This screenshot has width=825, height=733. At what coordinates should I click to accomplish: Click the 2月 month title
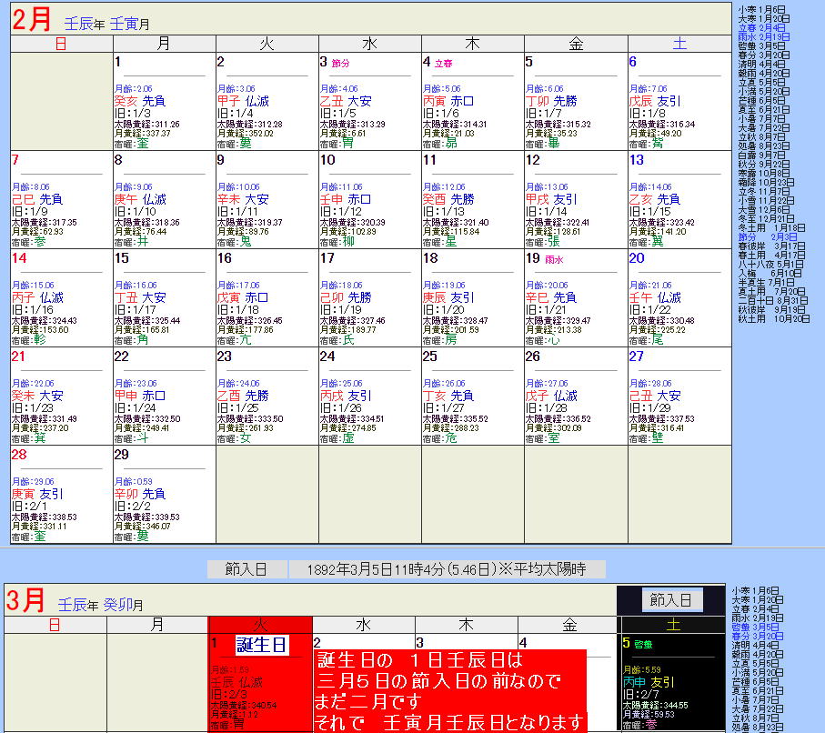pyautogui.click(x=30, y=20)
